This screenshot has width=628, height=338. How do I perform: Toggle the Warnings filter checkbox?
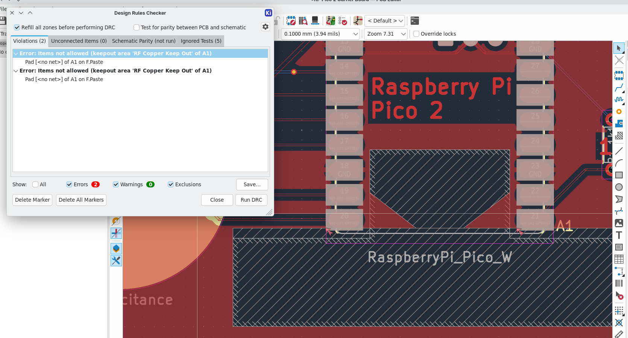tap(116, 184)
